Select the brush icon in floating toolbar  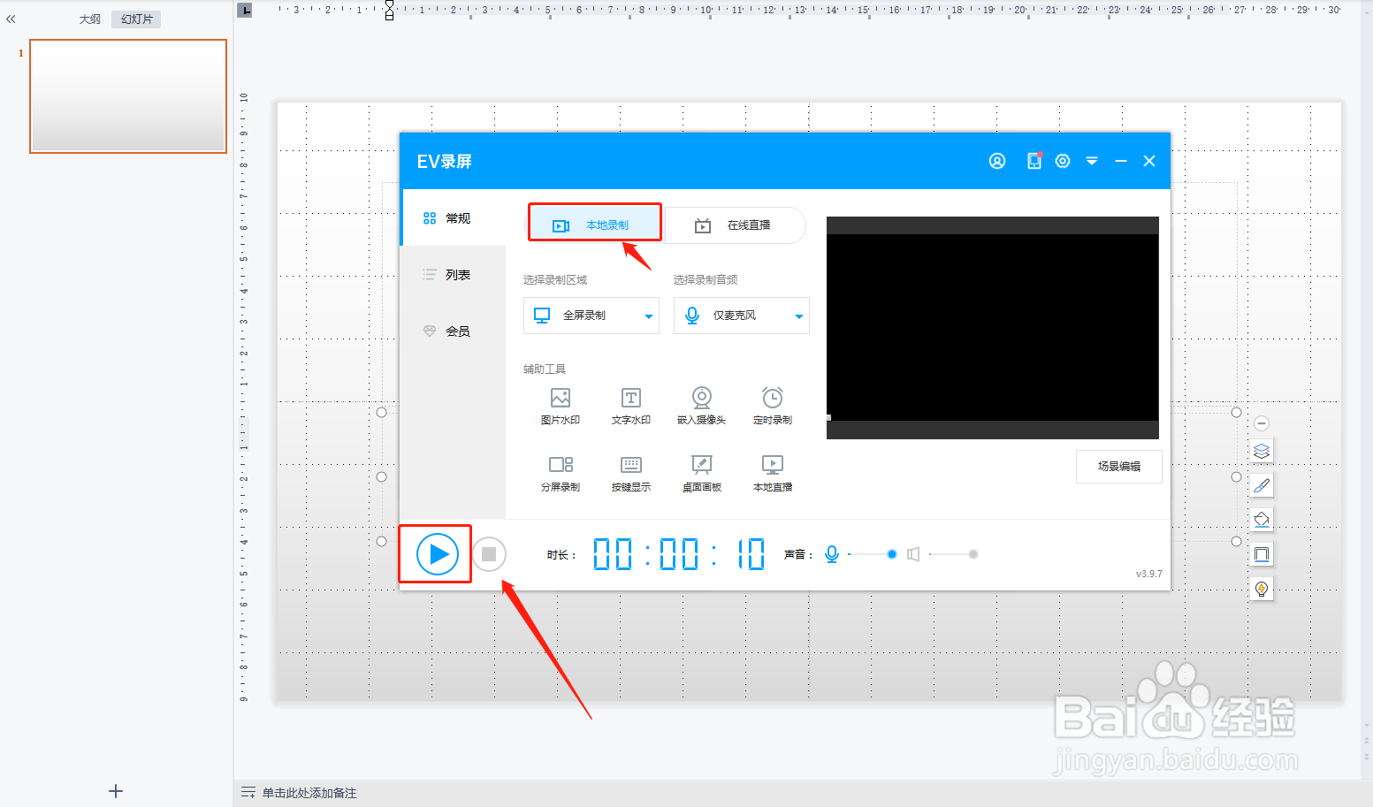[1262, 485]
